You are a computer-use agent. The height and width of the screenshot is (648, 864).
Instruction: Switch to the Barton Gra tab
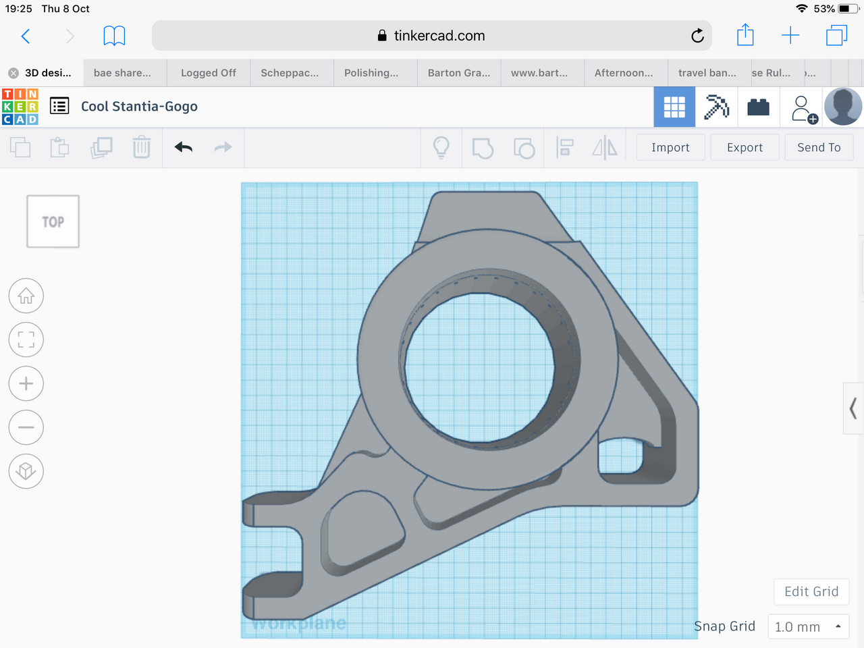tap(459, 73)
